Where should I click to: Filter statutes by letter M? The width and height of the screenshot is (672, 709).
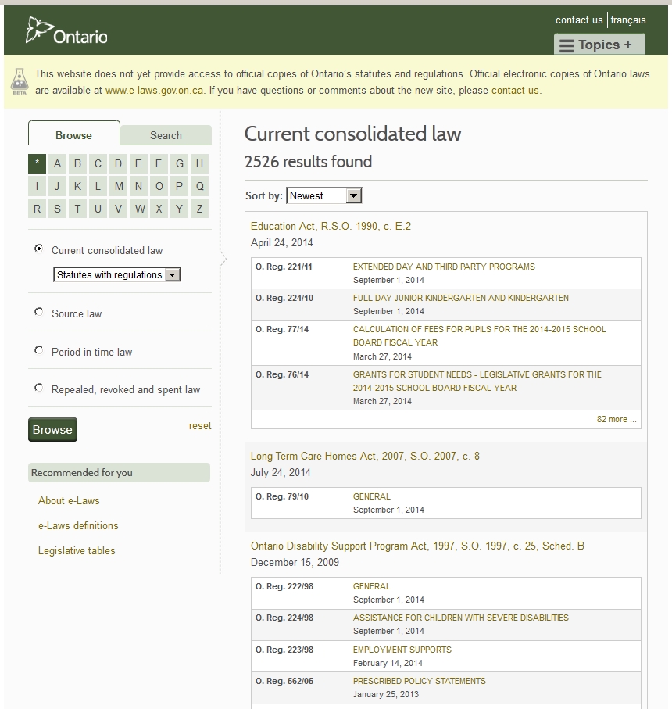(119, 186)
